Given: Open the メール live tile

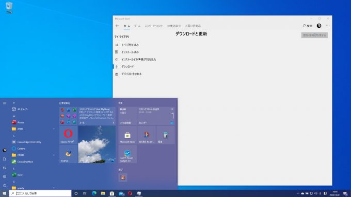Looking at the screenshot, I should click(x=97, y=116).
